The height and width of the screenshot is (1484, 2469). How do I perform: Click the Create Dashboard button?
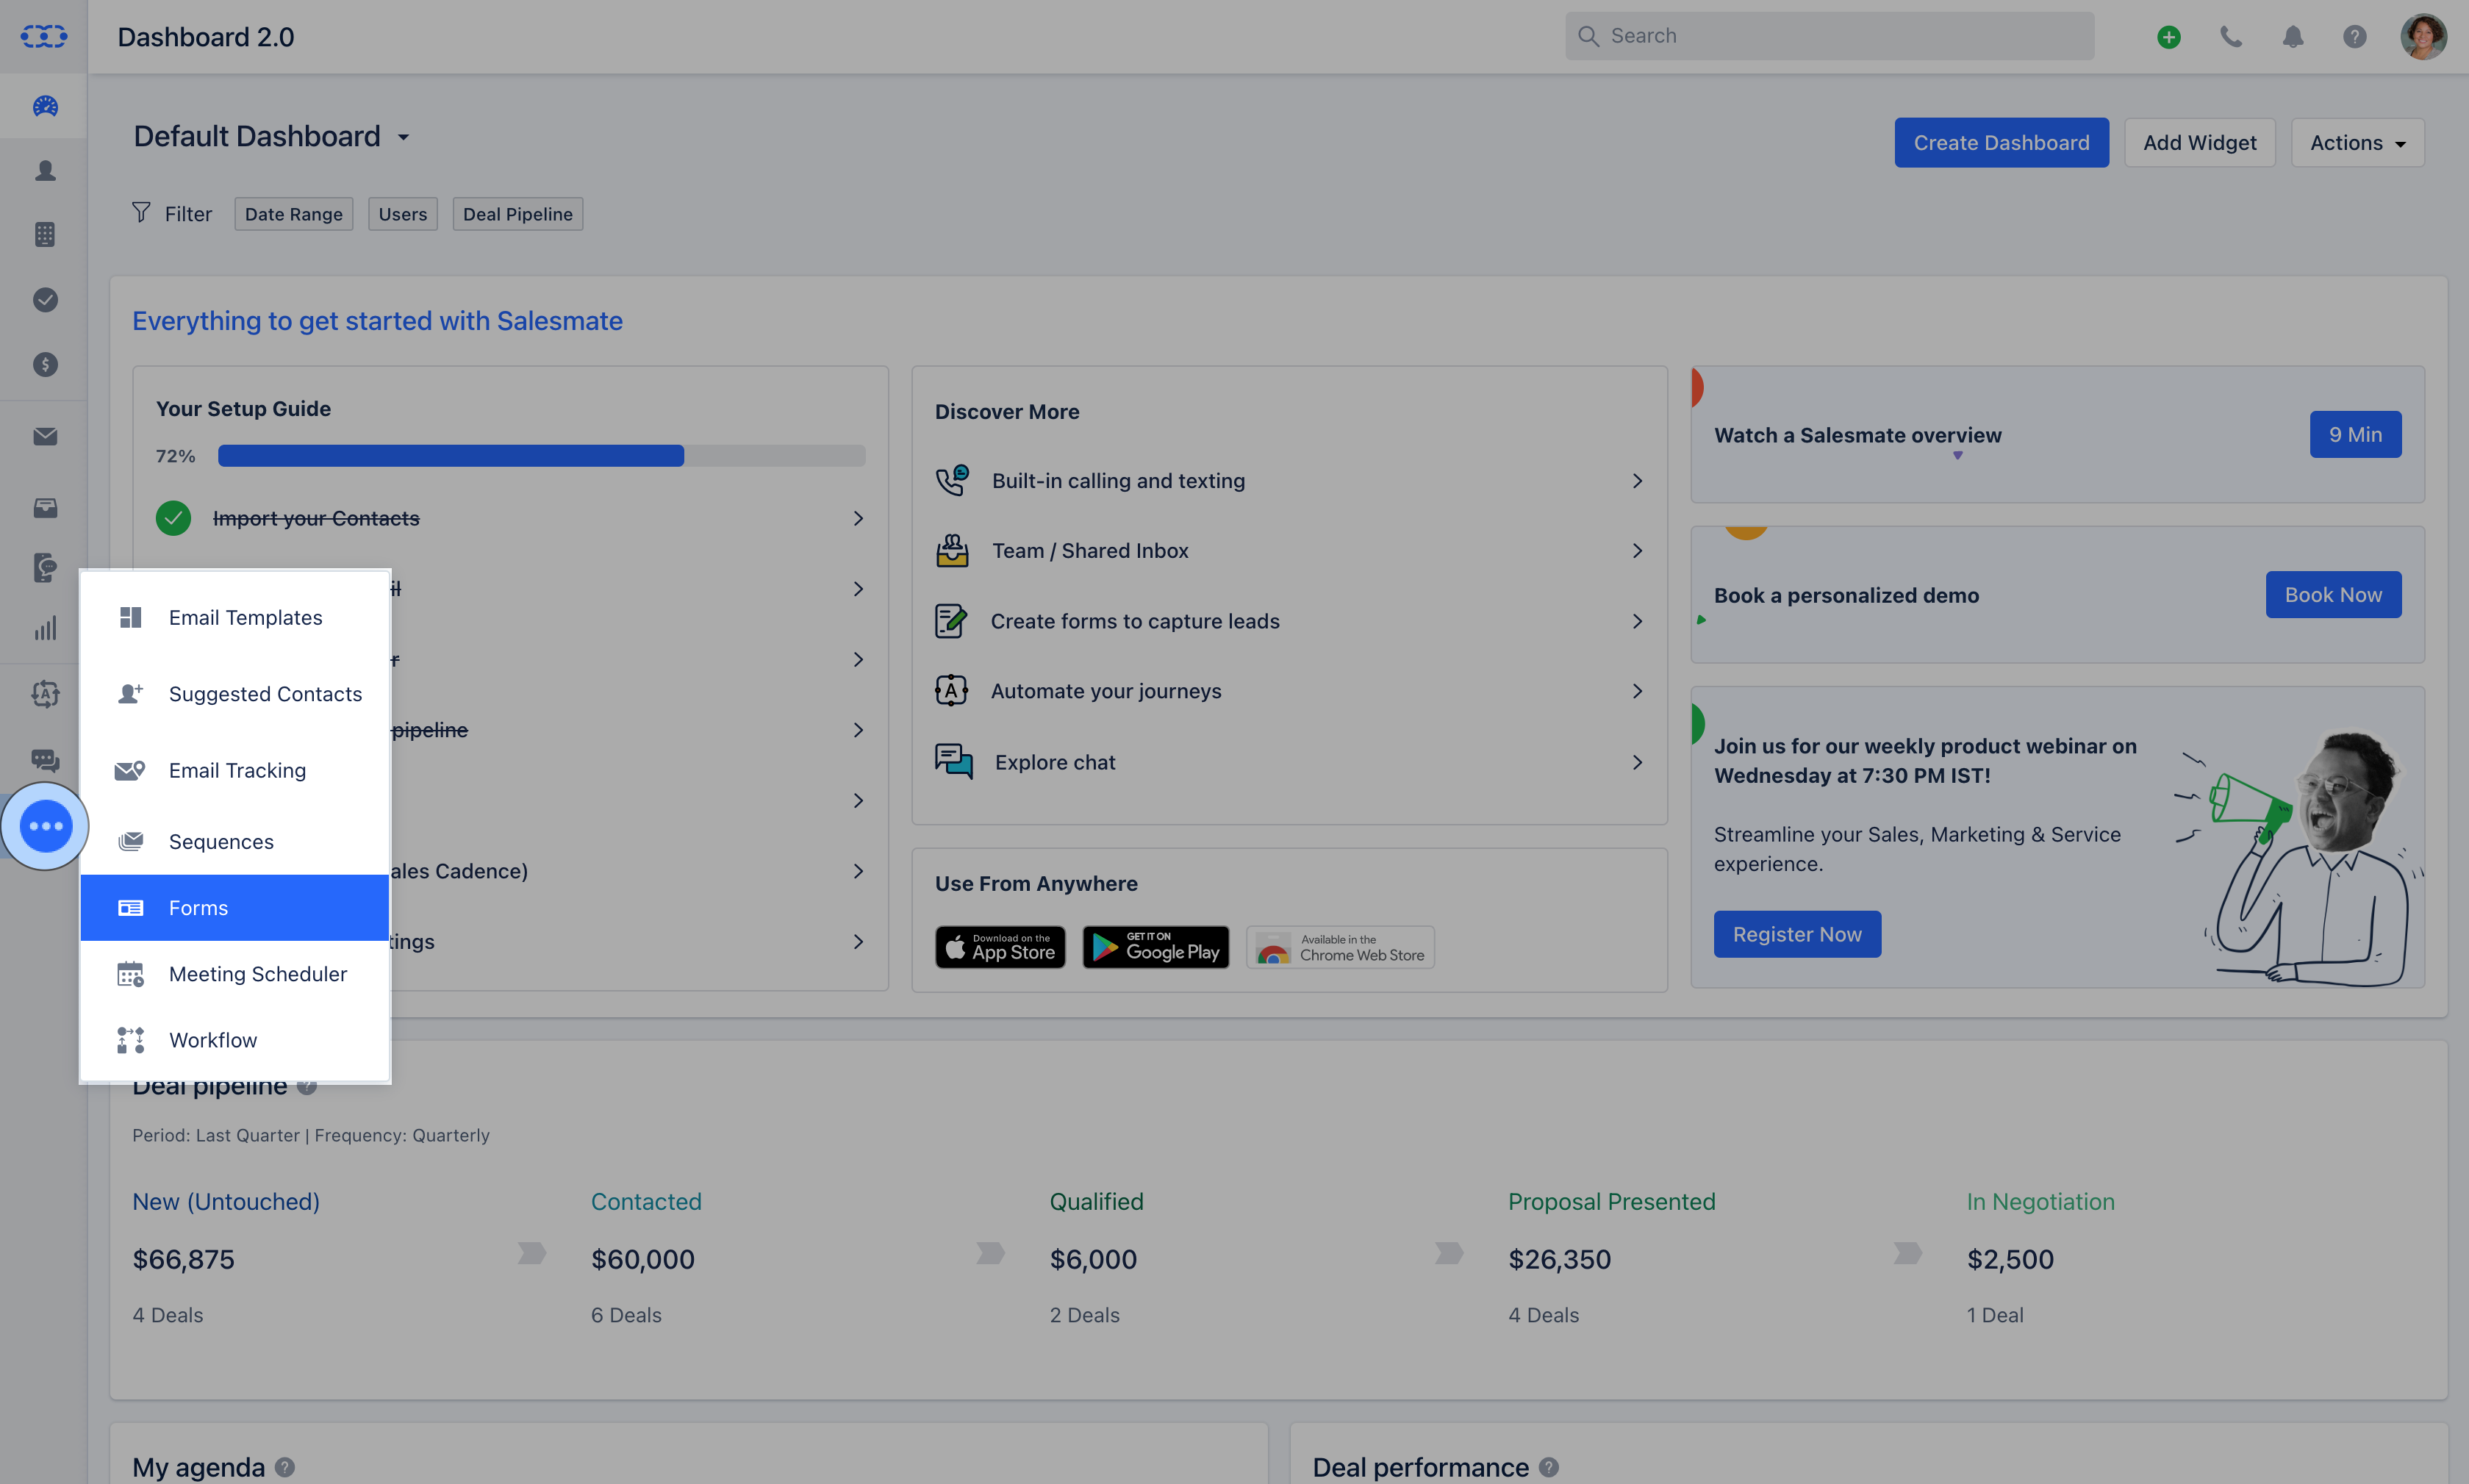pos(2001,142)
